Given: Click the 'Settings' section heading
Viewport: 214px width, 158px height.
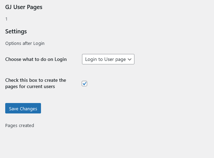Looking at the screenshot, I should [16, 31].
